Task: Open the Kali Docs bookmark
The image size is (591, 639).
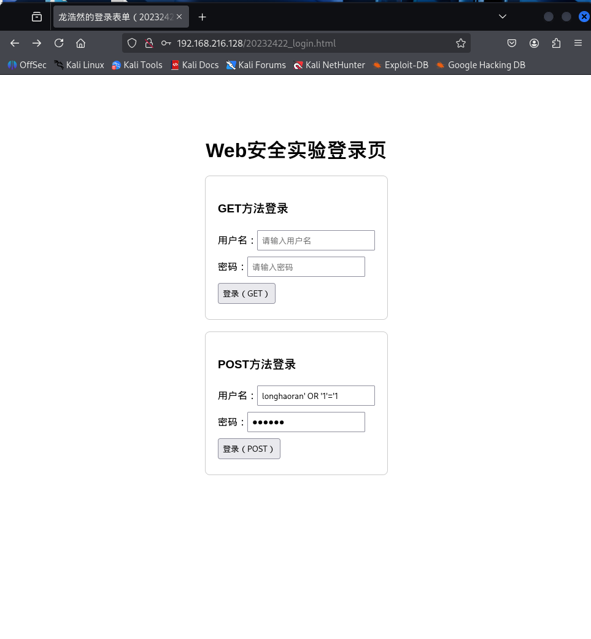Action: (x=195, y=65)
